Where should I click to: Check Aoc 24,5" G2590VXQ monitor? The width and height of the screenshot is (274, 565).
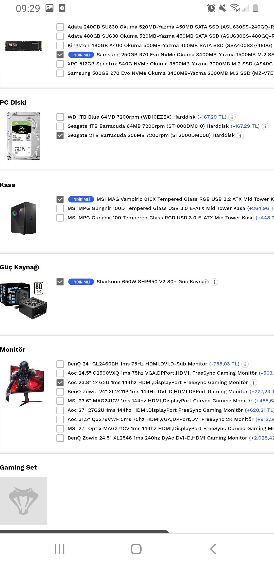click(x=60, y=373)
